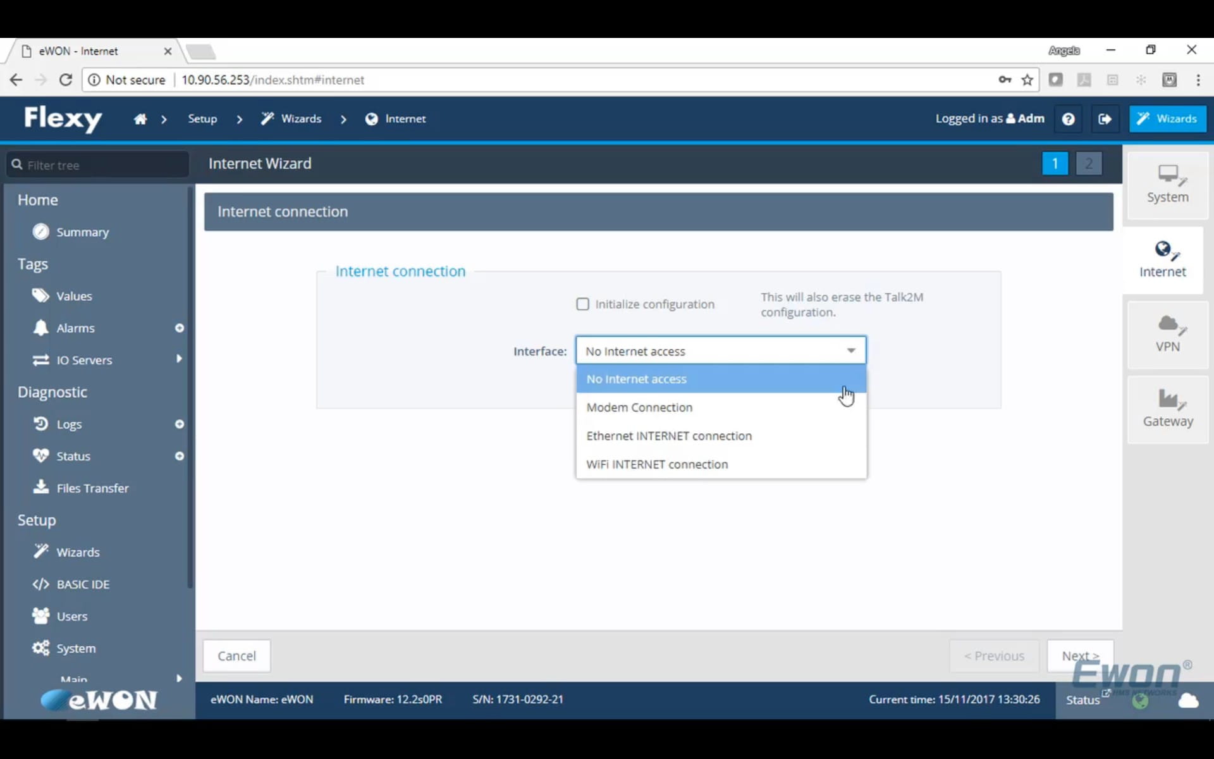Click the sidebar scrollbar
Viewport: 1214px width, 759px height.
click(x=190, y=387)
